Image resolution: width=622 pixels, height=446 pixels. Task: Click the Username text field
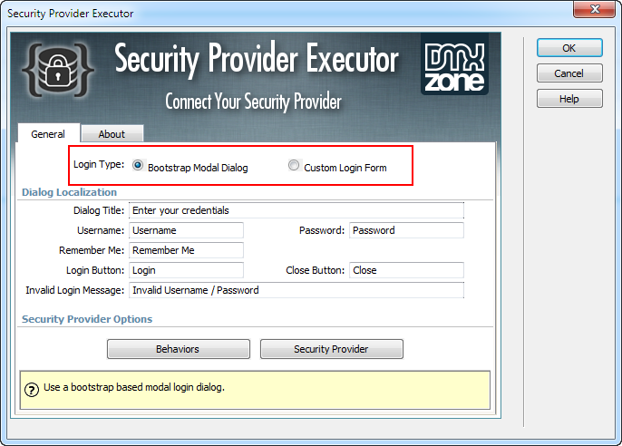pos(186,230)
